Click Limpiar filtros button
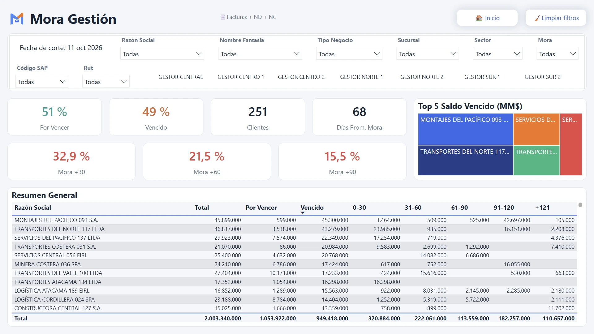Screen dimensions: 594x334 pyautogui.click(x=556, y=18)
